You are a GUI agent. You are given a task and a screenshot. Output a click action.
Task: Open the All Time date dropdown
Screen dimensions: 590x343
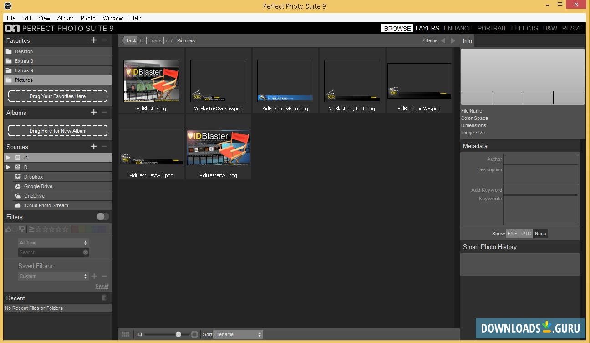[53, 243]
